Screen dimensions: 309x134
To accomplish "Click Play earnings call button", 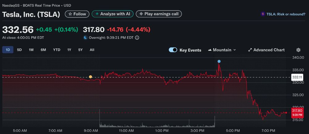I will 159,14.
